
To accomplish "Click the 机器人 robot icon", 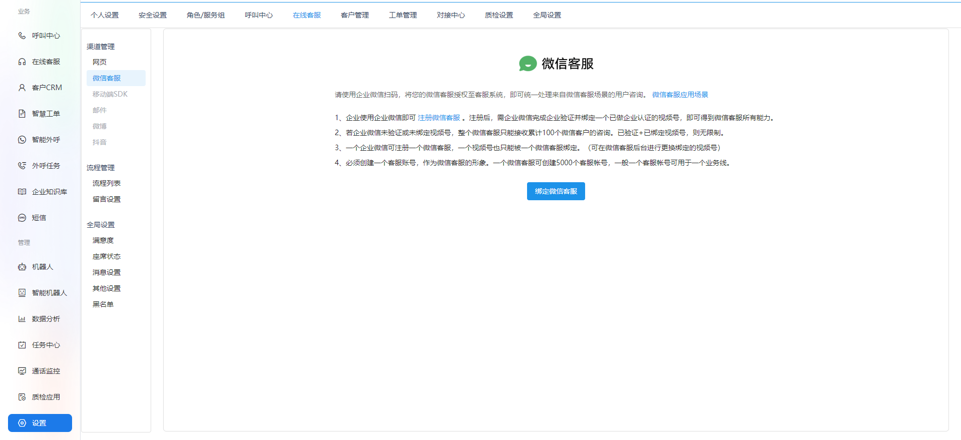I will coord(22,267).
